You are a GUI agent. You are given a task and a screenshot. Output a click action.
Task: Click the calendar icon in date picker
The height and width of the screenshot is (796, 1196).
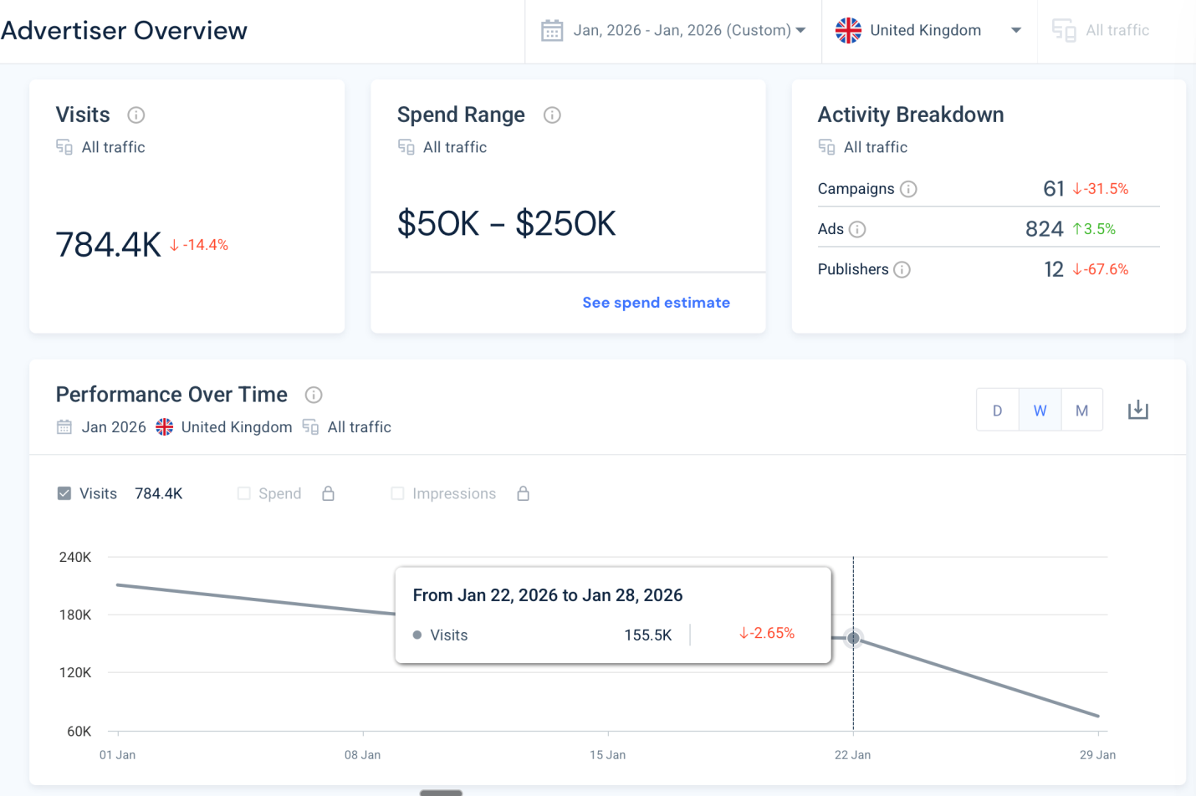[x=552, y=31]
